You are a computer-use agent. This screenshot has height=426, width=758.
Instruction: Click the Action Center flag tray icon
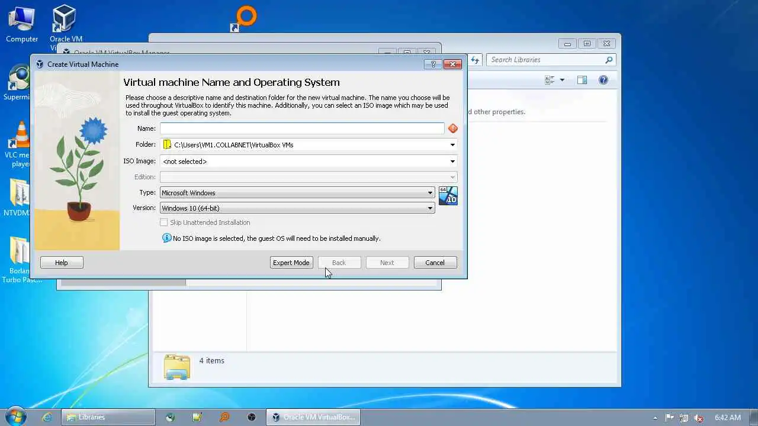click(x=670, y=417)
